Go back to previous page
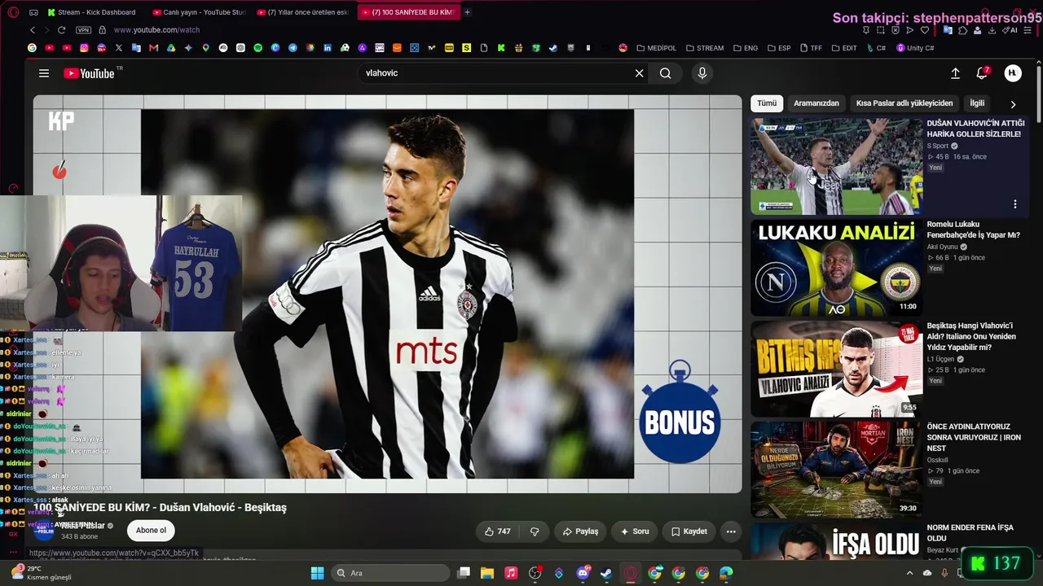 click(33, 30)
